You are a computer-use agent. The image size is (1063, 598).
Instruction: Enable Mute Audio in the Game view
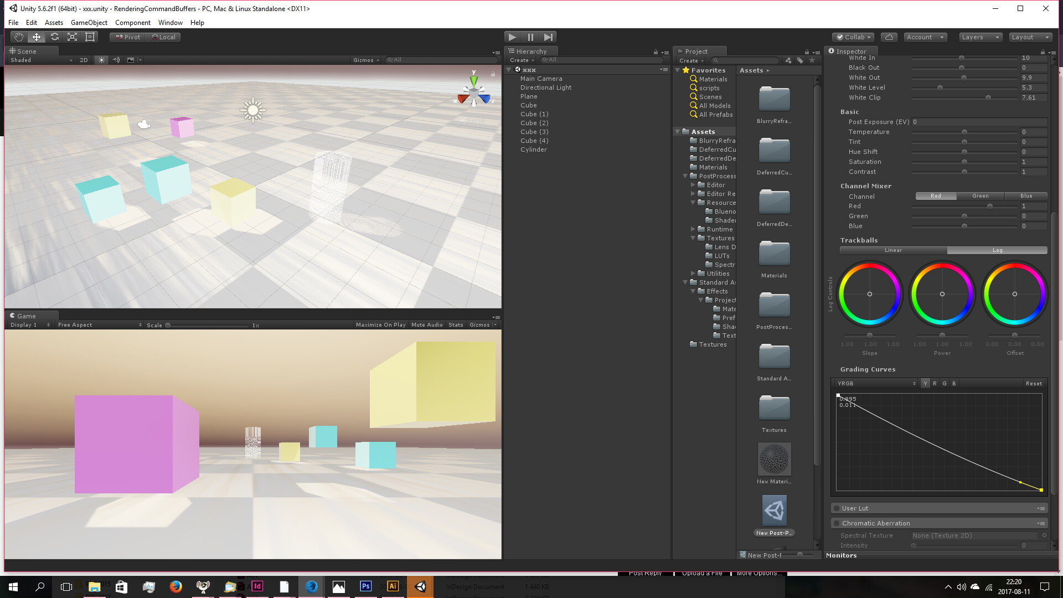[427, 324]
